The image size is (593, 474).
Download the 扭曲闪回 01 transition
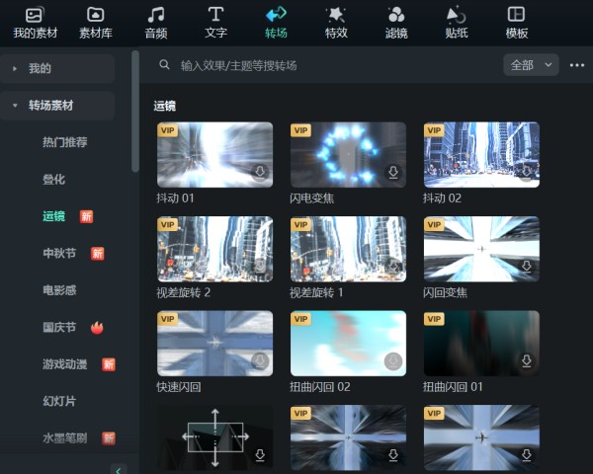point(527,361)
